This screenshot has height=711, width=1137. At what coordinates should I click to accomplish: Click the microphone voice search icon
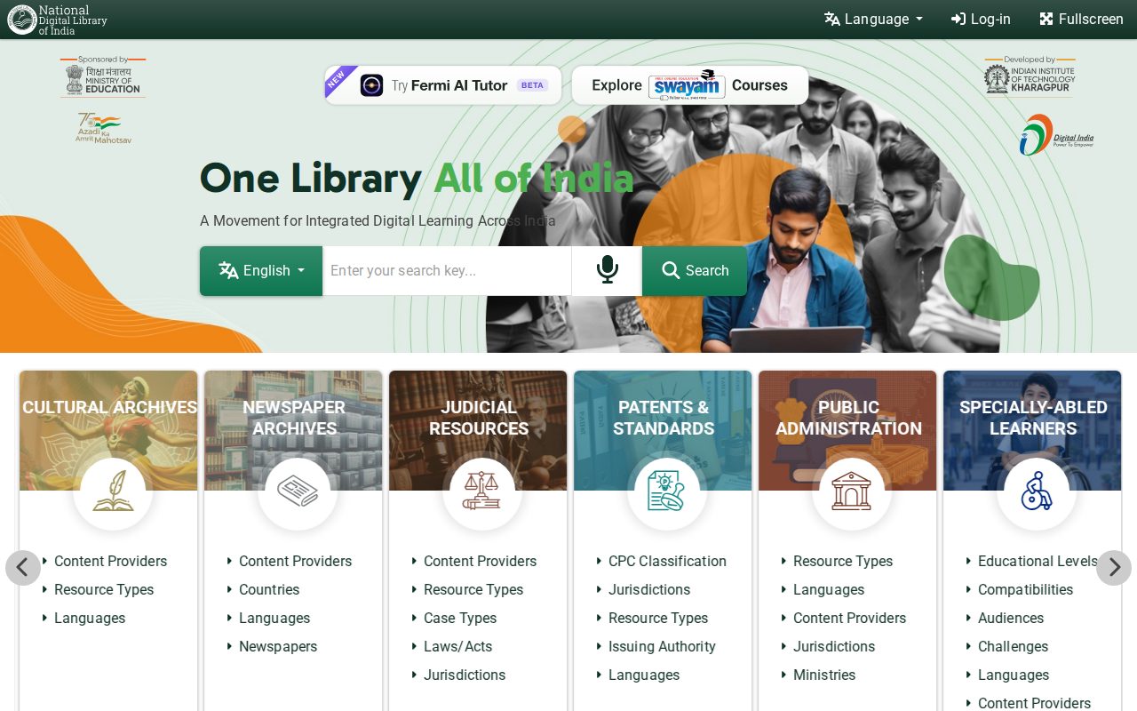[607, 270]
